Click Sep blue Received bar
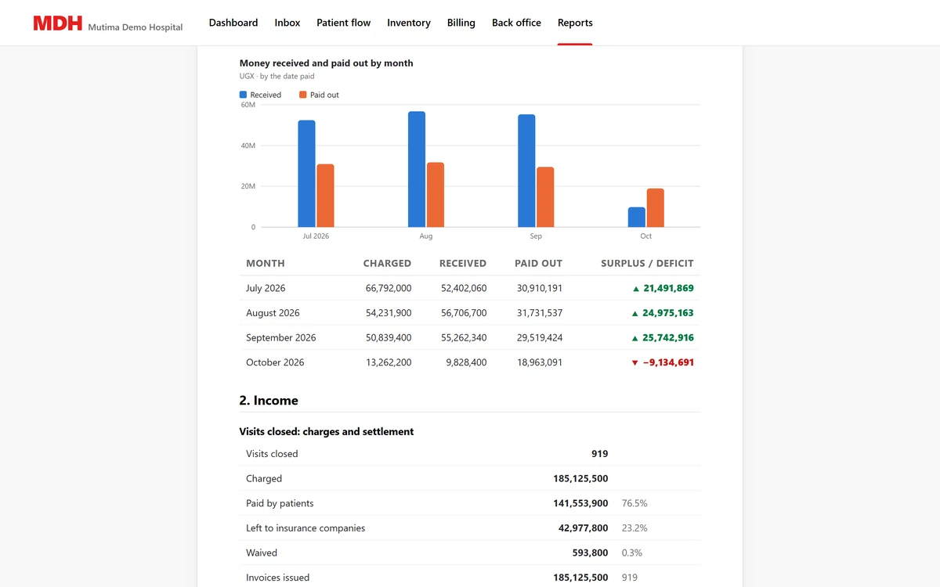 click(x=526, y=171)
